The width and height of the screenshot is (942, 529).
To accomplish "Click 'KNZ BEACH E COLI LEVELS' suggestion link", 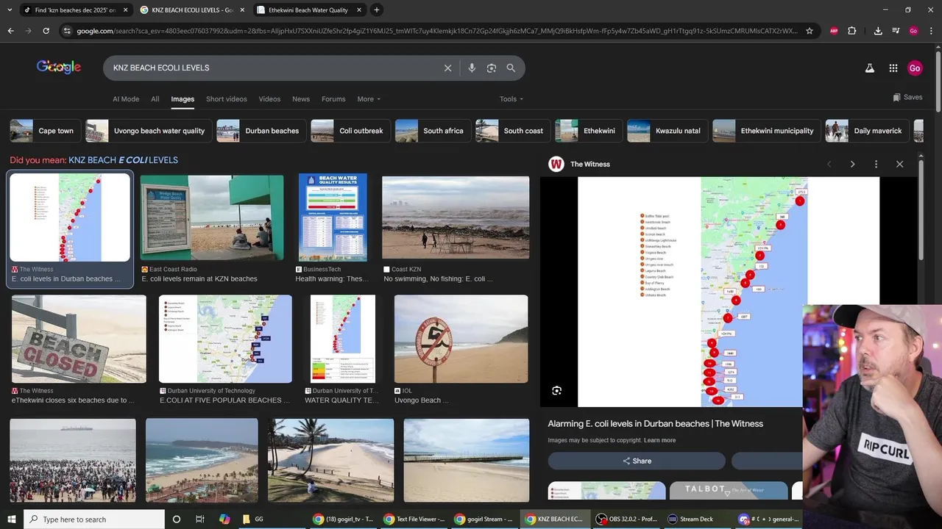I will pos(123,160).
